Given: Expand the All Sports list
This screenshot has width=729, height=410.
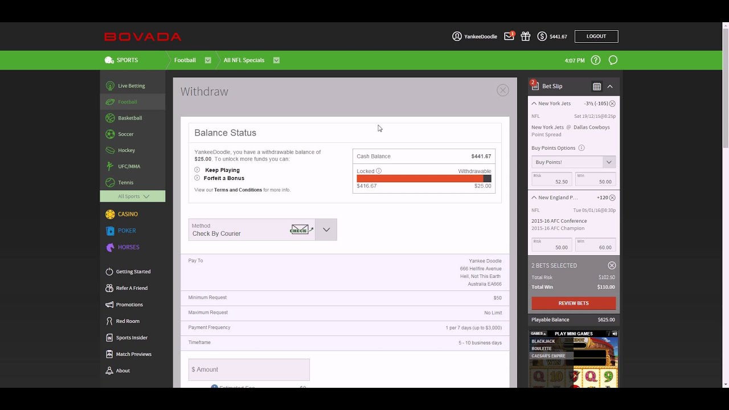Looking at the screenshot, I should pyautogui.click(x=133, y=196).
